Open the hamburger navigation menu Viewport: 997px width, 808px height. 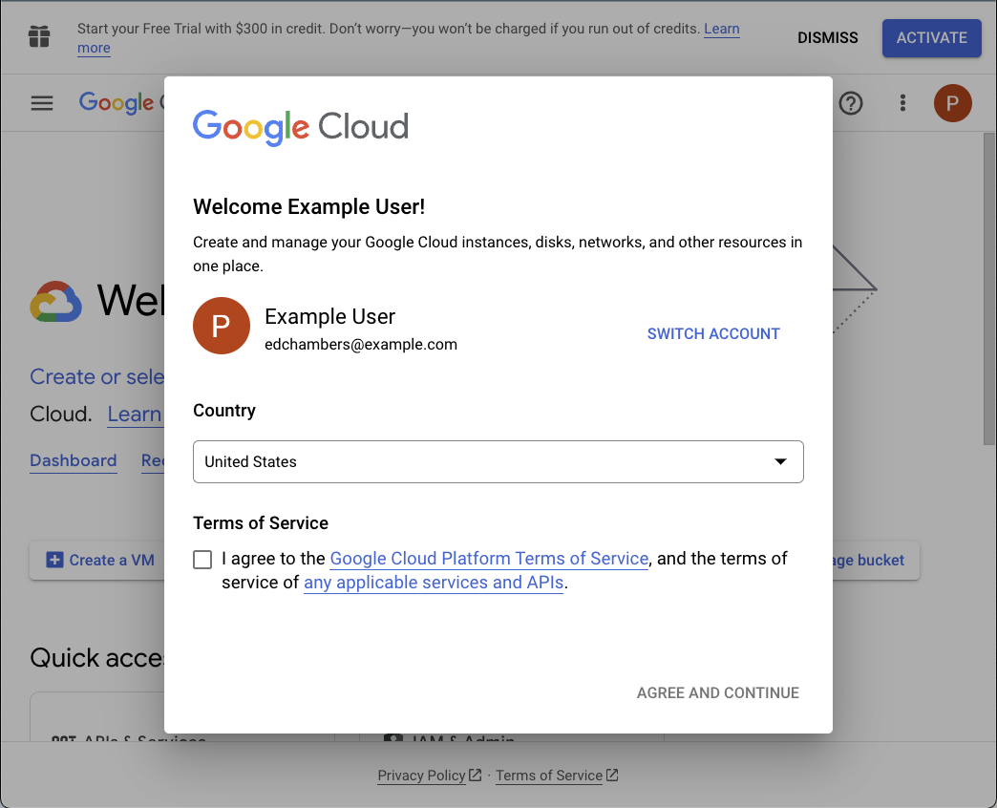tap(42, 103)
